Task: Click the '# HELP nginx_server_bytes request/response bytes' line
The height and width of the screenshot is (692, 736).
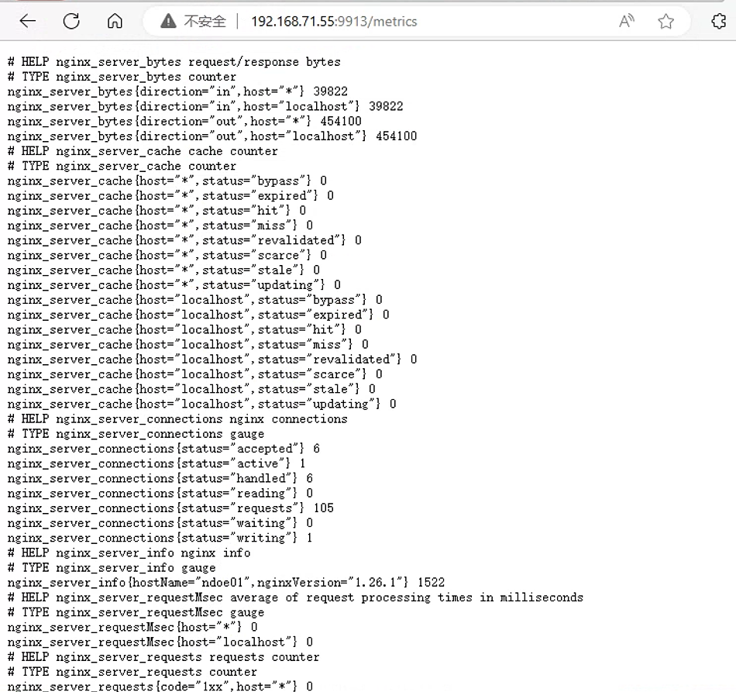Action: 174,62
